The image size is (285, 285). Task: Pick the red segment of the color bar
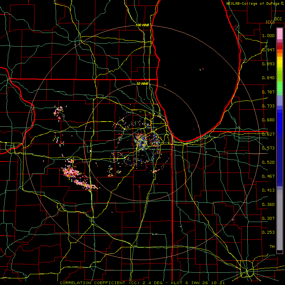[x=280, y=47]
